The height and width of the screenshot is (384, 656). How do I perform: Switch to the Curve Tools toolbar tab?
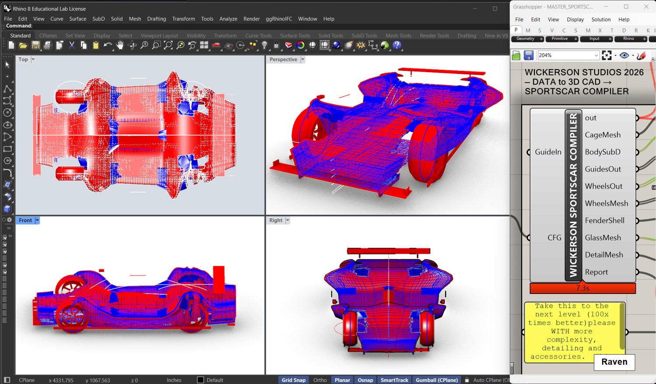pyautogui.click(x=258, y=35)
